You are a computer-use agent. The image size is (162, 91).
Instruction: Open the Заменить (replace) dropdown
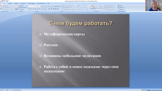121,8
